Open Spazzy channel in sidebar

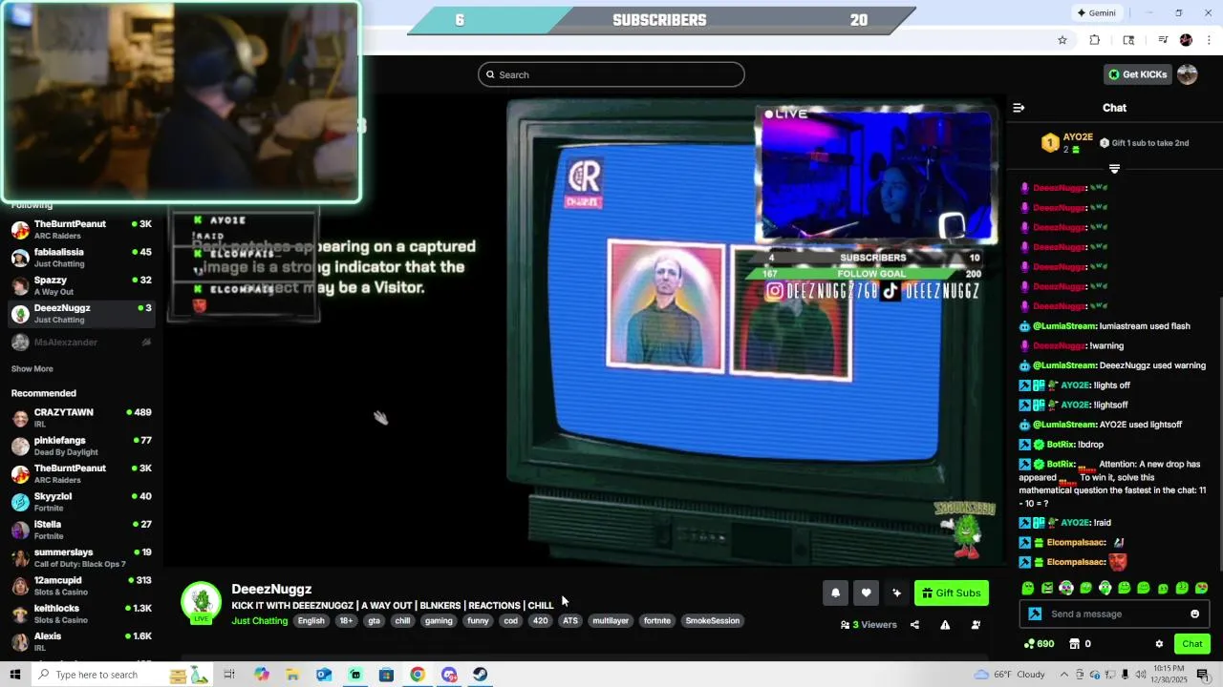(81, 285)
